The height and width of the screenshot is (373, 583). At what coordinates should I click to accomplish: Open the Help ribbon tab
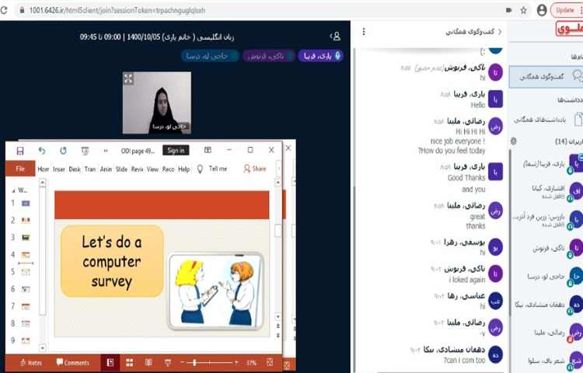pos(183,169)
